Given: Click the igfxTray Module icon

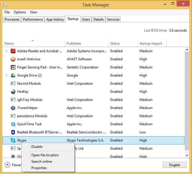Looking at the screenshot, I should coord(13,100).
